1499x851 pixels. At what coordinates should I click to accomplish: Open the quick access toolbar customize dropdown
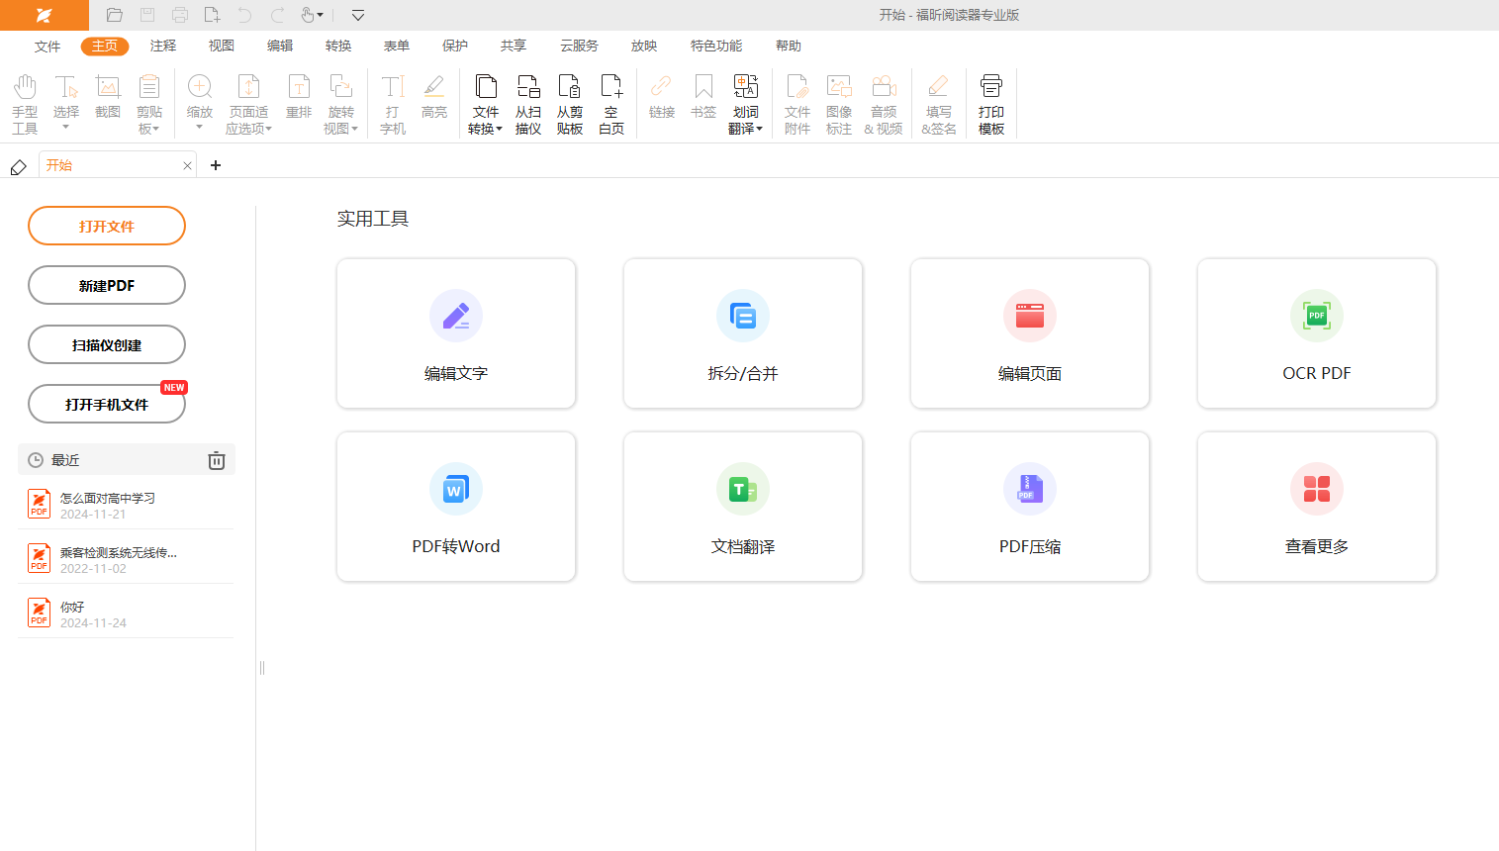coord(358,15)
